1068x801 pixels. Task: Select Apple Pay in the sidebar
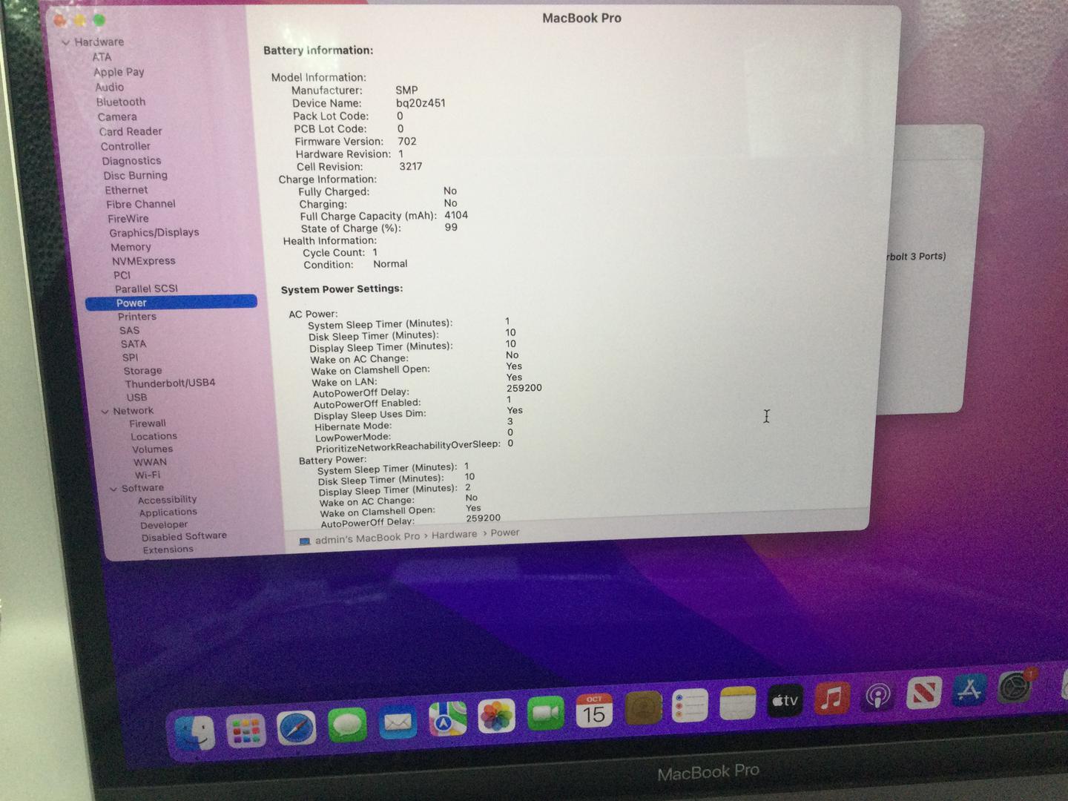click(119, 72)
